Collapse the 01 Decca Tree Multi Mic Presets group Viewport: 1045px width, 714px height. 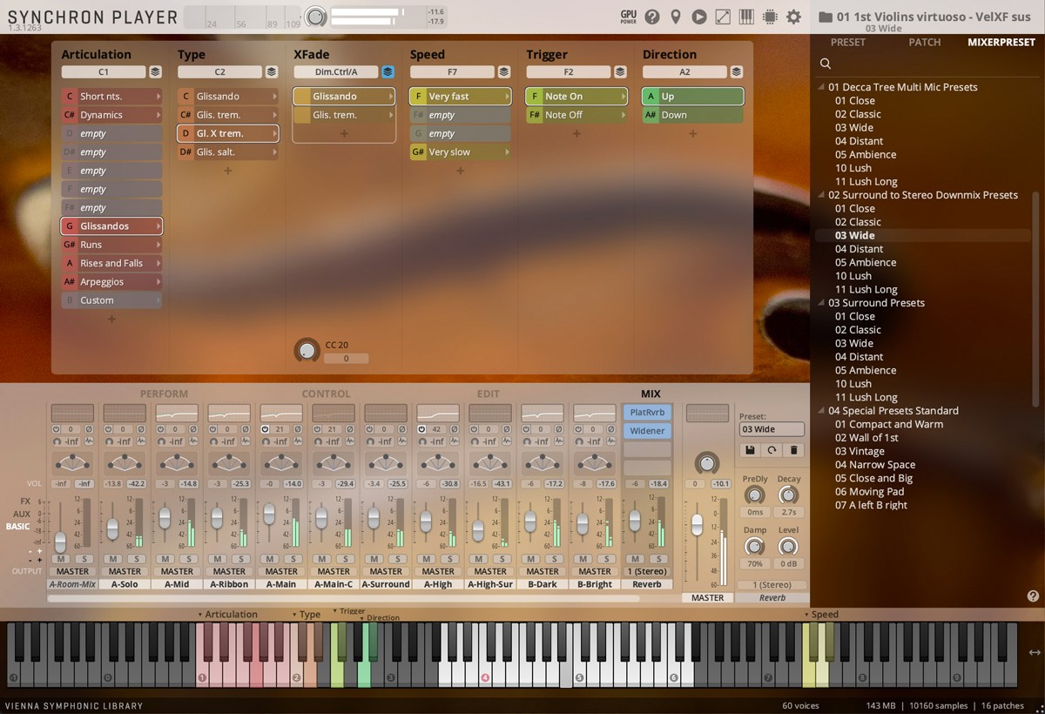coord(819,86)
